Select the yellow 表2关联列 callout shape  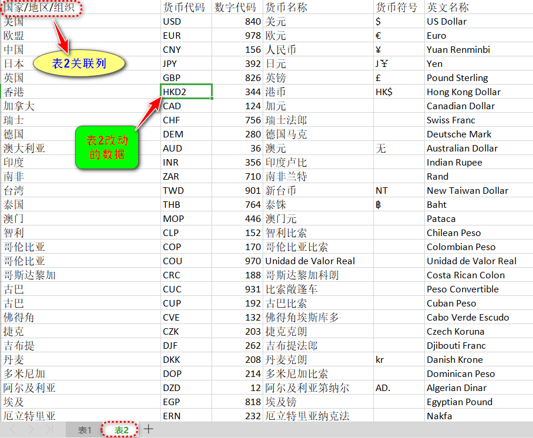pos(78,63)
